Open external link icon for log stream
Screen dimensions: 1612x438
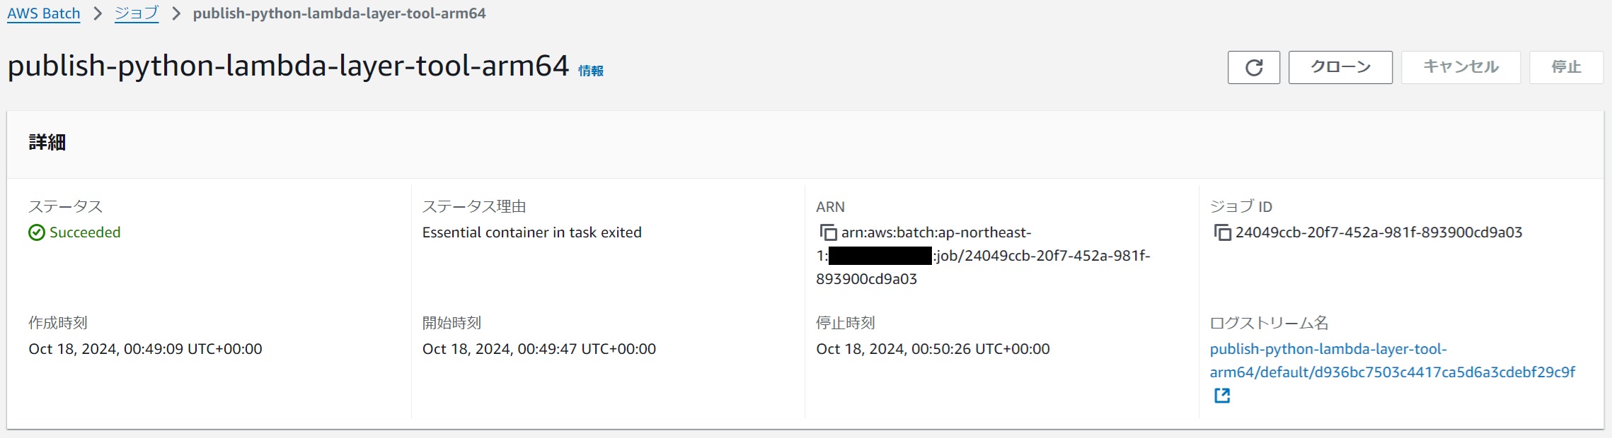[x=1222, y=396]
